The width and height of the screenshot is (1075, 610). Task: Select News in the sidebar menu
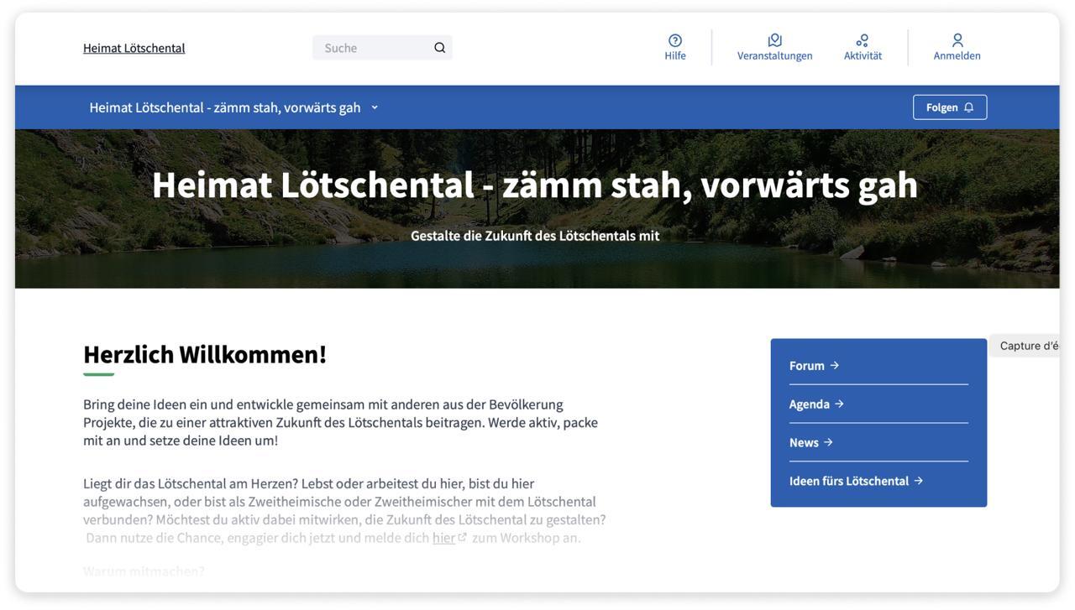[804, 443]
